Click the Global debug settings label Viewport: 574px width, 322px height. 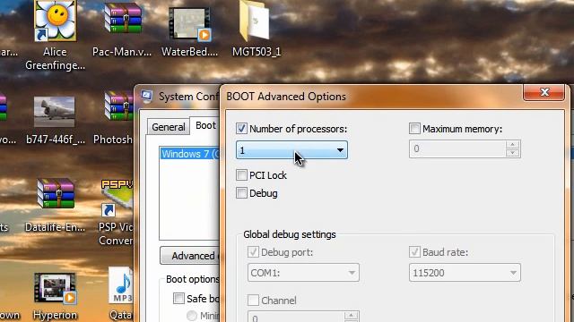pyautogui.click(x=289, y=234)
